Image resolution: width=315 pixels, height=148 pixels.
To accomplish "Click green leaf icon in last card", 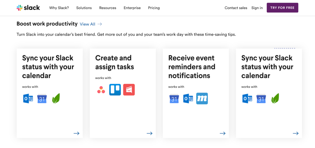I will (275, 98).
